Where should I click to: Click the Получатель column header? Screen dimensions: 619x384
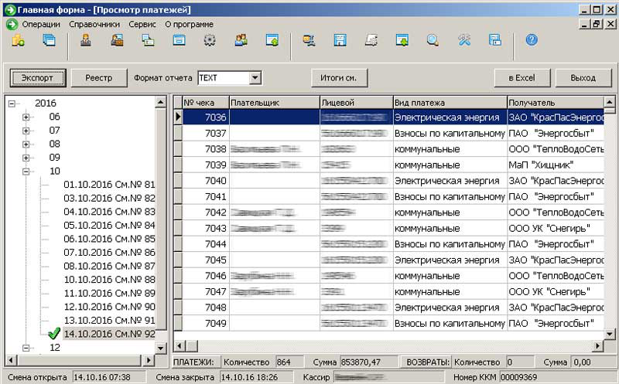pos(556,103)
